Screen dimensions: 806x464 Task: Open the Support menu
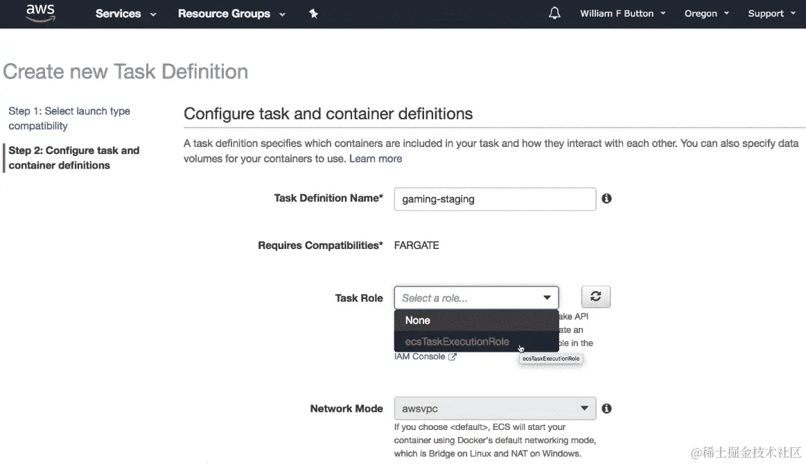(771, 14)
